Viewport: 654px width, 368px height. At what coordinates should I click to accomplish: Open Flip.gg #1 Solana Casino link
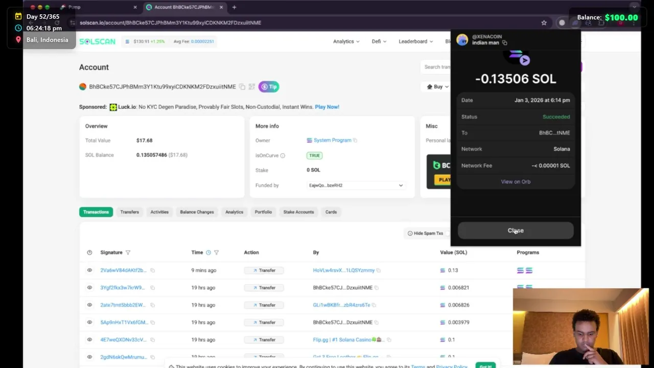(347, 340)
